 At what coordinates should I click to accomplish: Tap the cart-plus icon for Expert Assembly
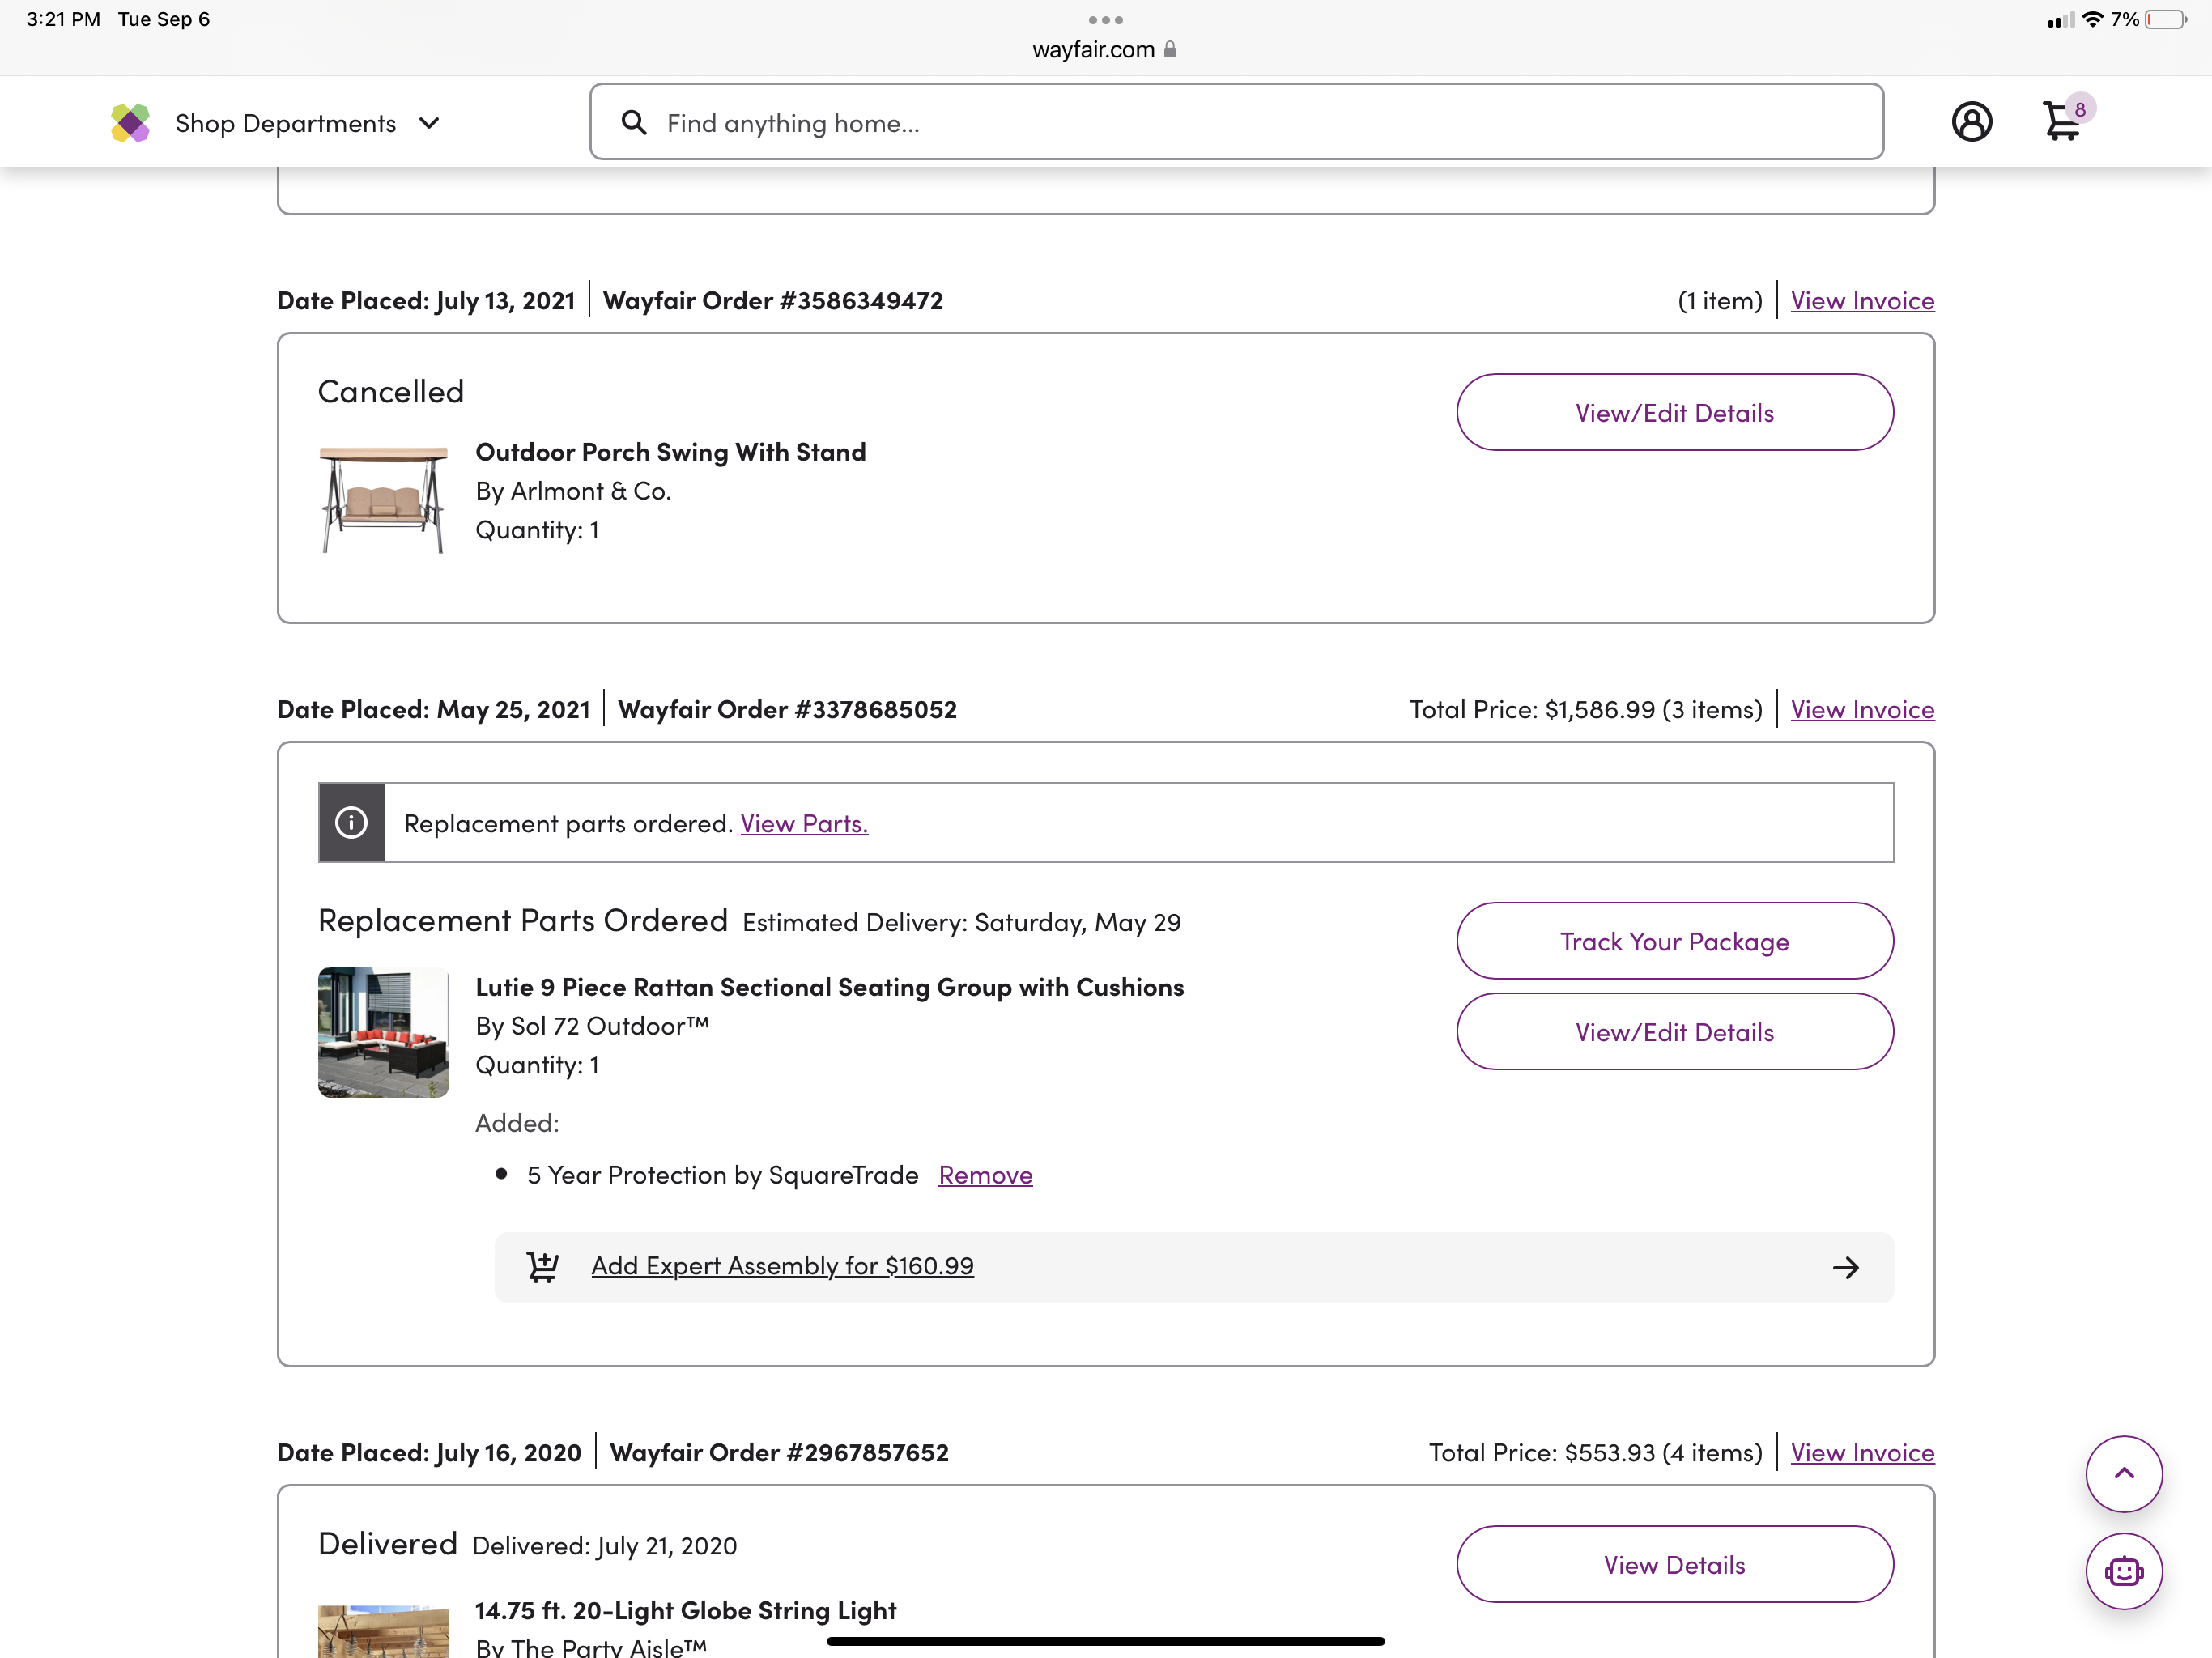pos(543,1266)
